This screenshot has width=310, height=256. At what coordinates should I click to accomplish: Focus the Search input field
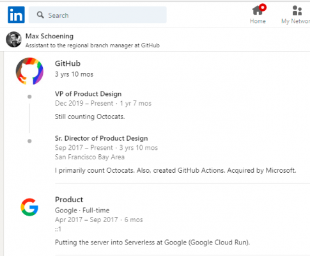coord(98,15)
